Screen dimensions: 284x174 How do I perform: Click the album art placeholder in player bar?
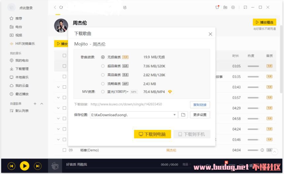(55, 166)
